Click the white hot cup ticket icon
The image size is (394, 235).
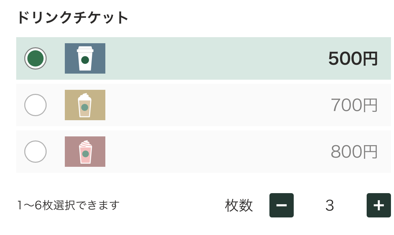85,58
